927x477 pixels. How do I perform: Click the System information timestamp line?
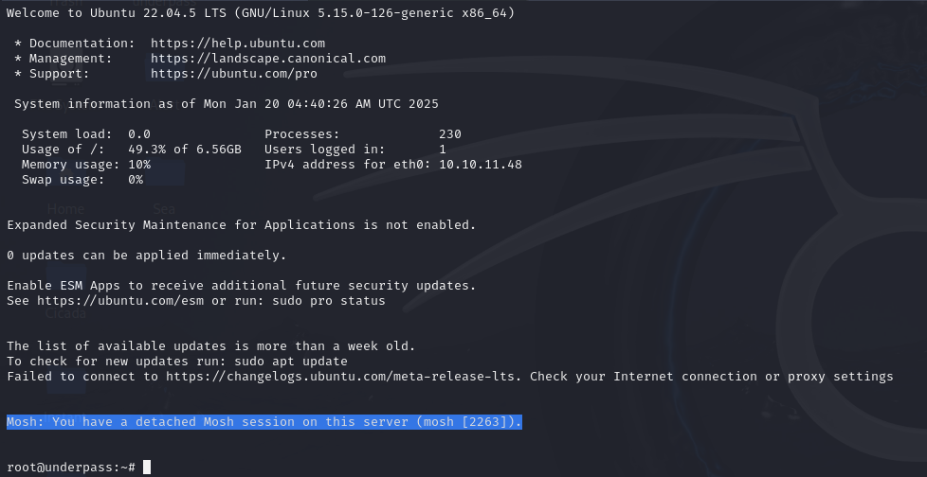227,104
